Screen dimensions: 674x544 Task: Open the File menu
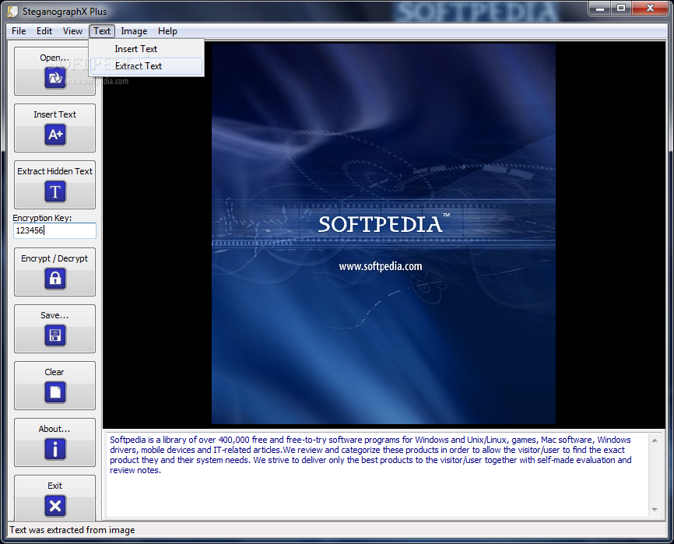[19, 31]
